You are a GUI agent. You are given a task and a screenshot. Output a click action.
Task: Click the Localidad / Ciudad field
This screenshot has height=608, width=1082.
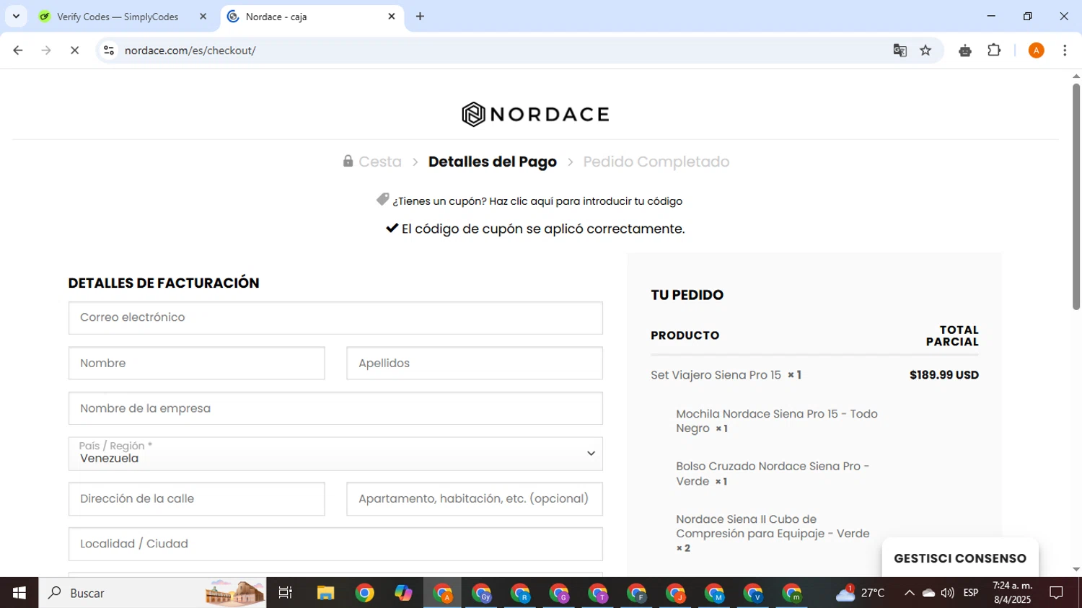tap(335, 544)
